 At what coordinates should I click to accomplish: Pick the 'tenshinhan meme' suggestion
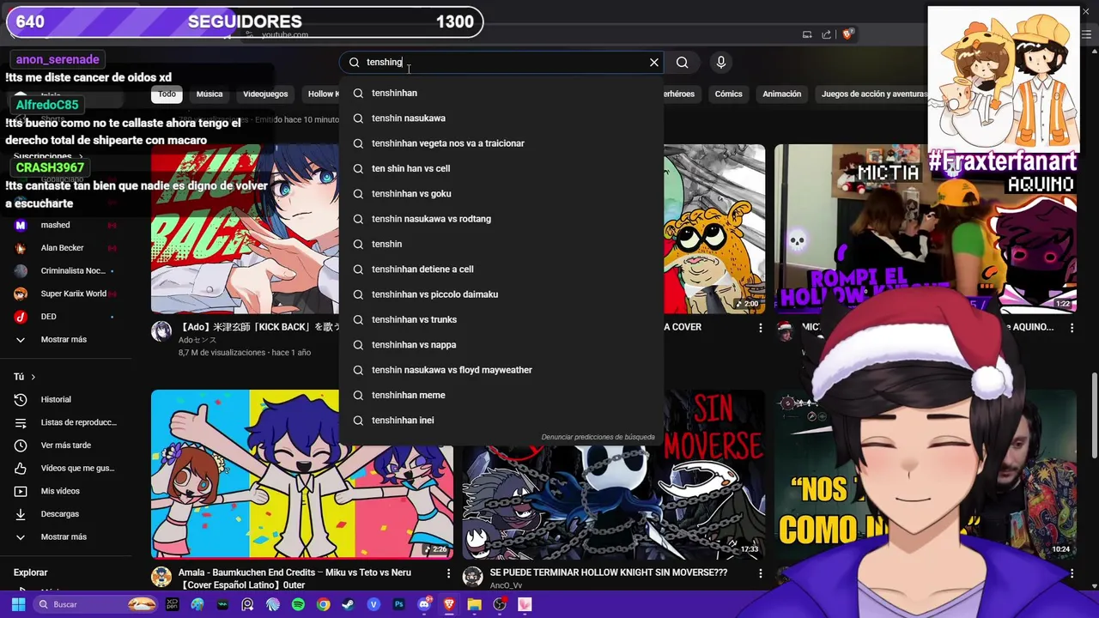point(501,395)
